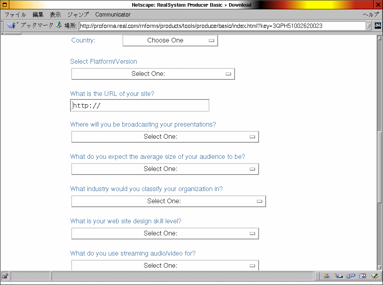Image resolution: width=383 pixels, height=285 pixels.
Task: Click the ブックマーク bookmarks label
Action: 37,26
